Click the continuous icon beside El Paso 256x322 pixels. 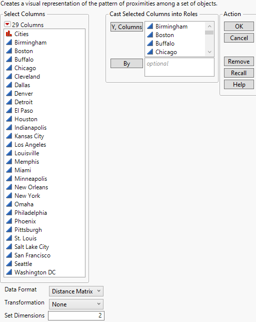(9, 111)
